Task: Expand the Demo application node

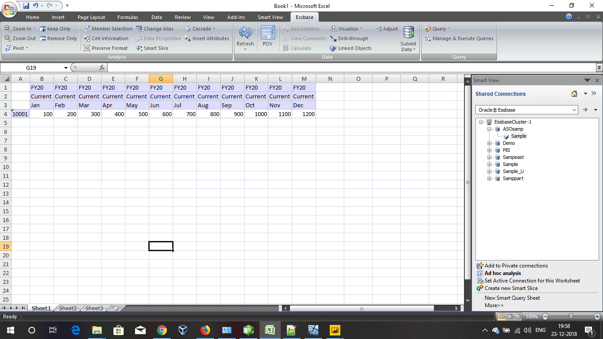Action: pos(490,143)
